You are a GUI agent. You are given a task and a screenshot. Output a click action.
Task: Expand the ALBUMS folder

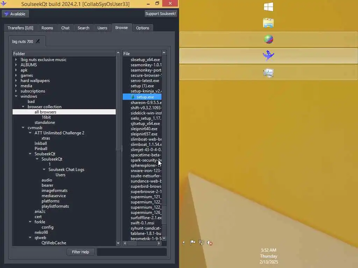16,65
